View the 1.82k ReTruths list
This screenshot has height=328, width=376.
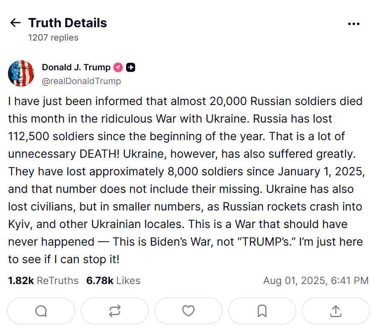[x=43, y=280]
